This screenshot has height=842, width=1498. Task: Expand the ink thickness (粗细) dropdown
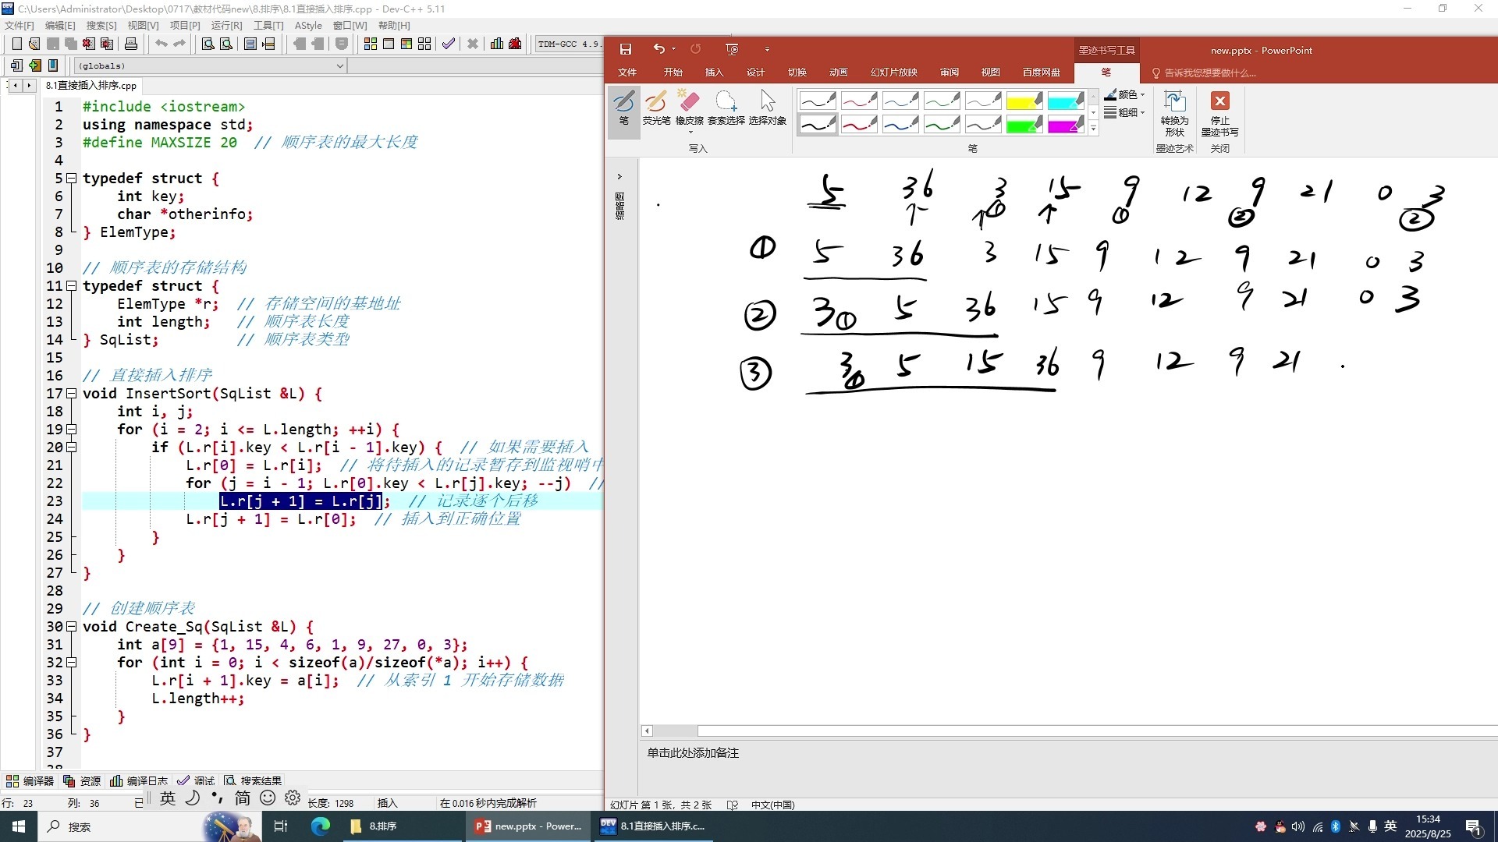(1128, 113)
